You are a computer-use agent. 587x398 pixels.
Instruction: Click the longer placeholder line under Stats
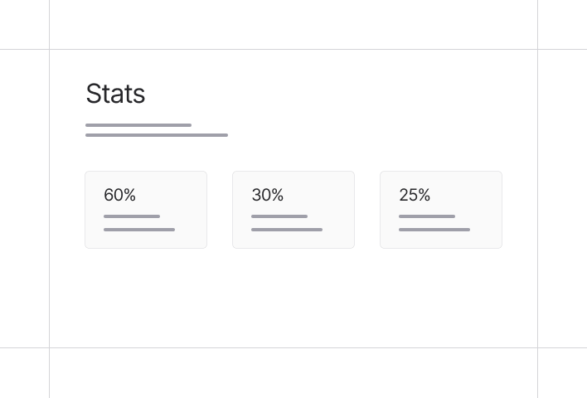click(x=157, y=134)
